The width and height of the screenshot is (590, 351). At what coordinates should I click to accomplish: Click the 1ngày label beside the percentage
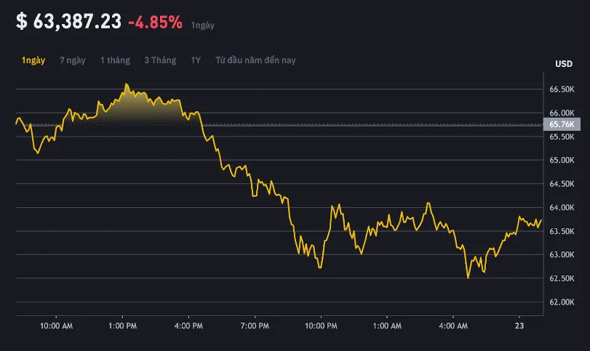pos(203,25)
